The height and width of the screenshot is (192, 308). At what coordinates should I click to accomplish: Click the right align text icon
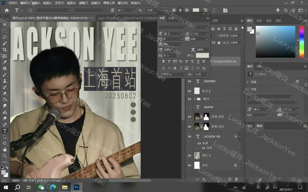[x=186, y=10]
